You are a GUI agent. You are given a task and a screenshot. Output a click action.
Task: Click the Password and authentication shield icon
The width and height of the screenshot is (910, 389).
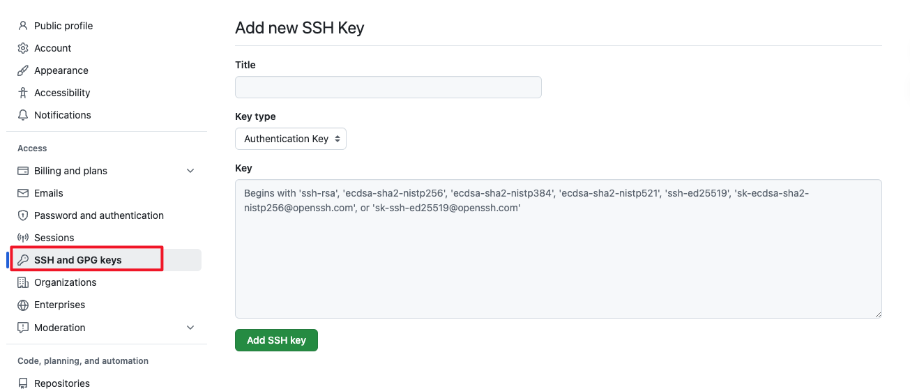click(23, 215)
